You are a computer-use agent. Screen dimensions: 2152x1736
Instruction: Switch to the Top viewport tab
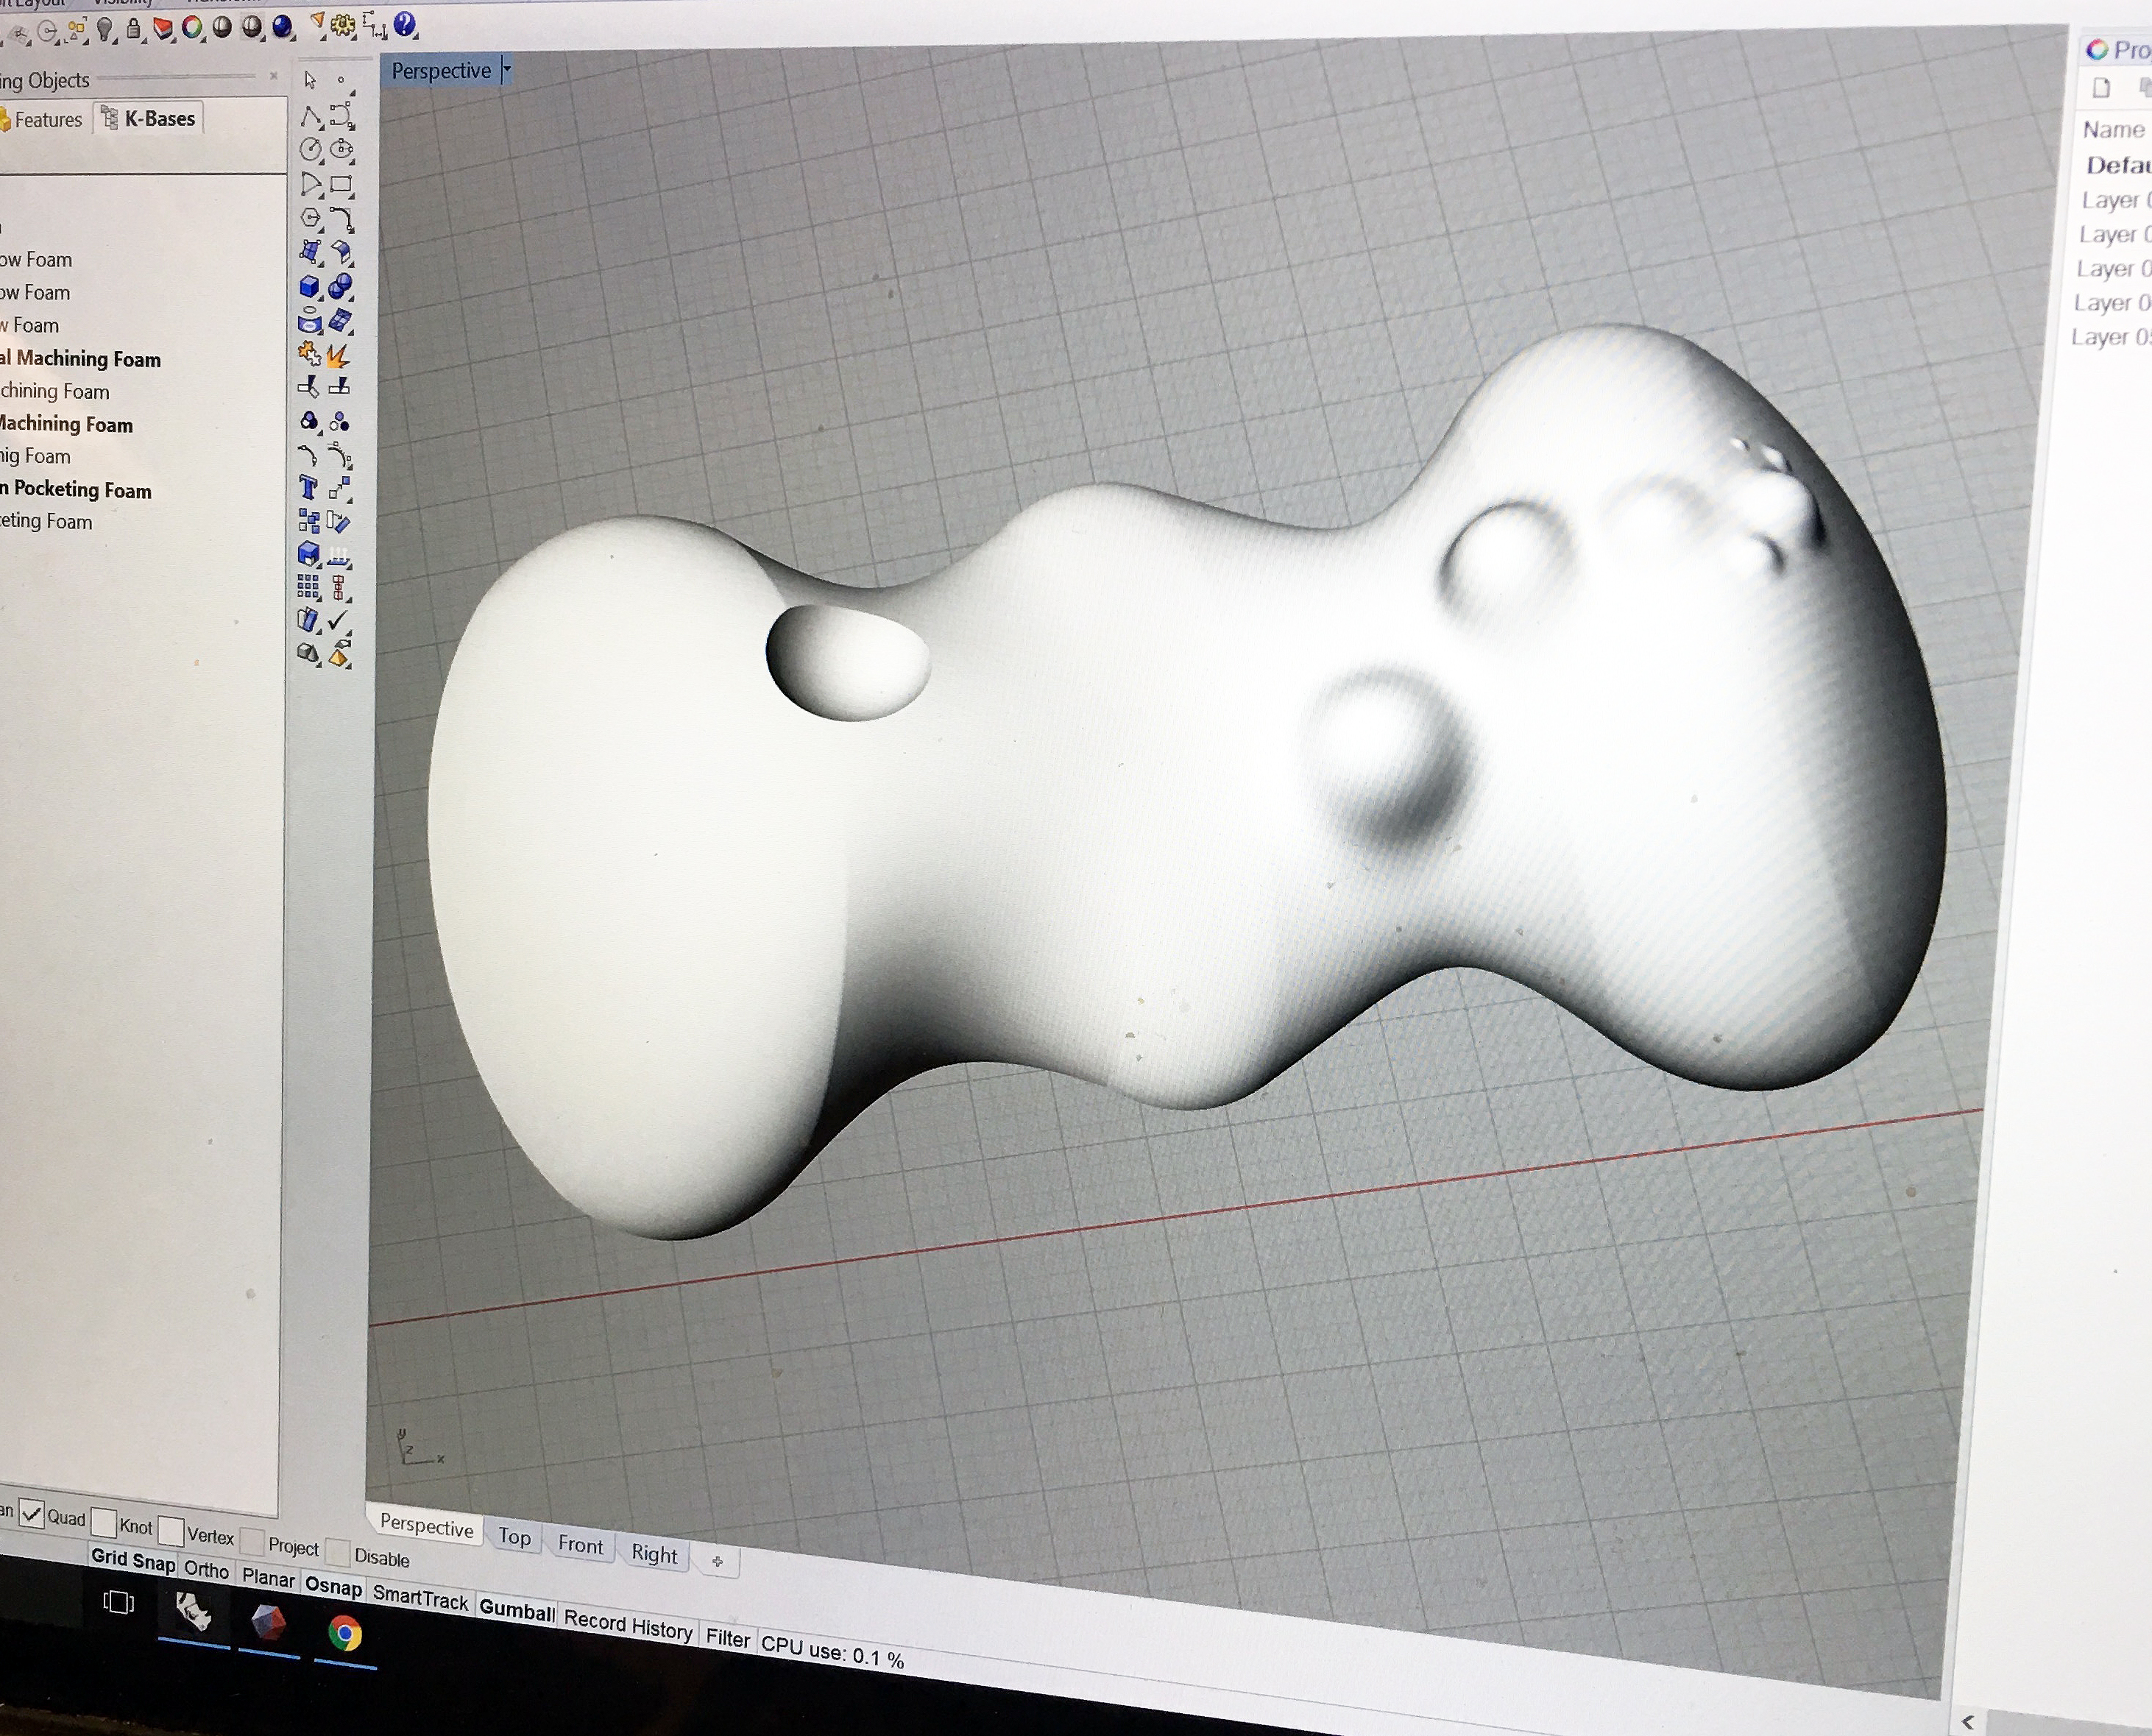point(514,1537)
